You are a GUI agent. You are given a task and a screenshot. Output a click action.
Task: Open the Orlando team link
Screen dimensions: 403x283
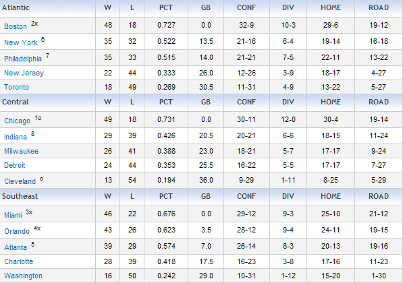[17, 231]
